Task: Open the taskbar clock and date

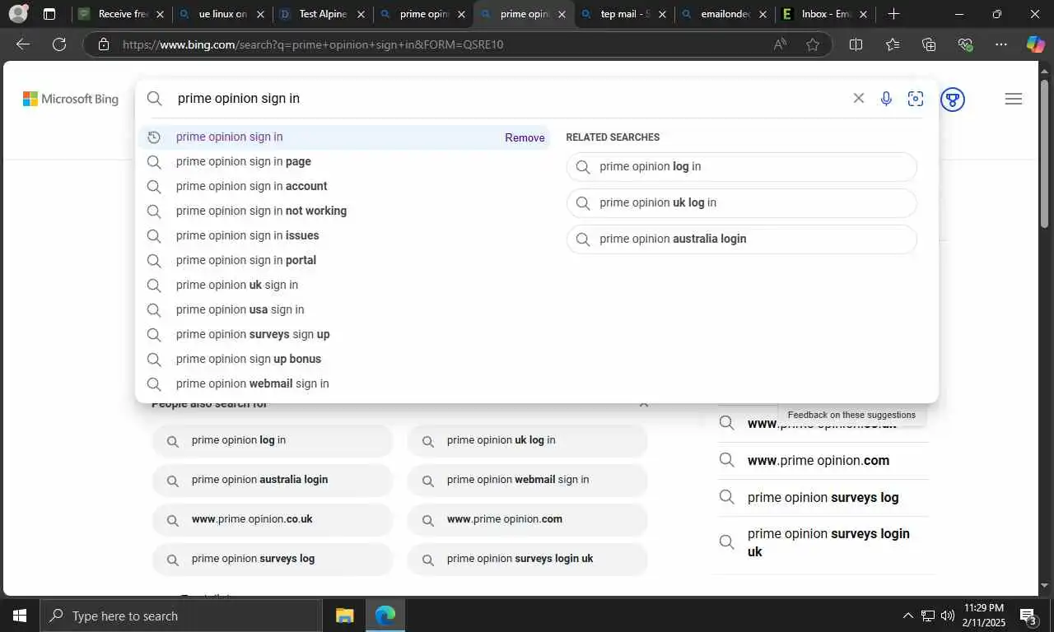Action: pyautogui.click(x=983, y=616)
